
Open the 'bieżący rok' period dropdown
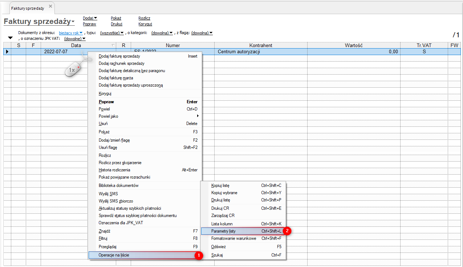click(x=71, y=33)
